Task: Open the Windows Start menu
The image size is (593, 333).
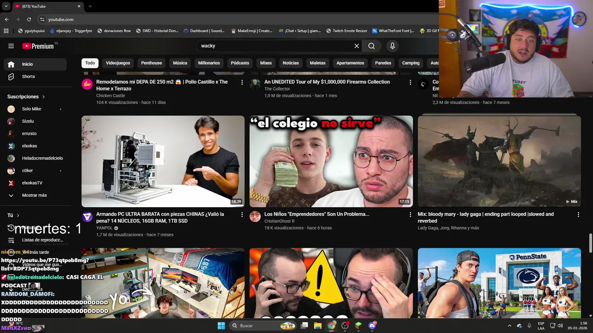Action: [221, 326]
